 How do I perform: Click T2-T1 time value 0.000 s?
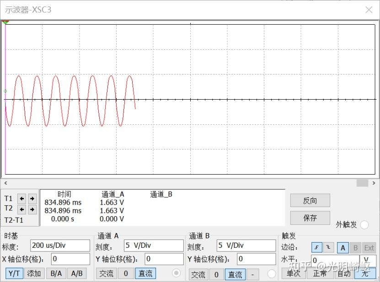click(63, 219)
